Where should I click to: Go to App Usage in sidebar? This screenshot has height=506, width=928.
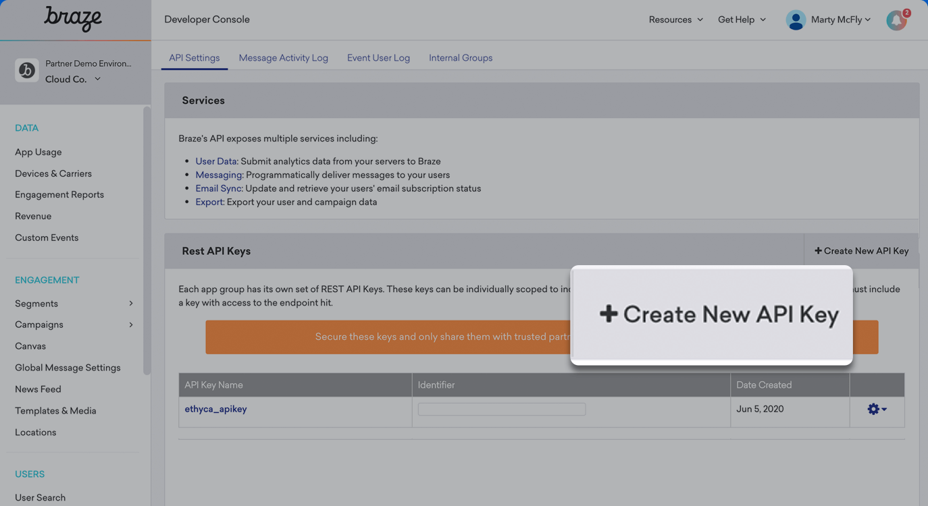pyautogui.click(x=38, y=152)
